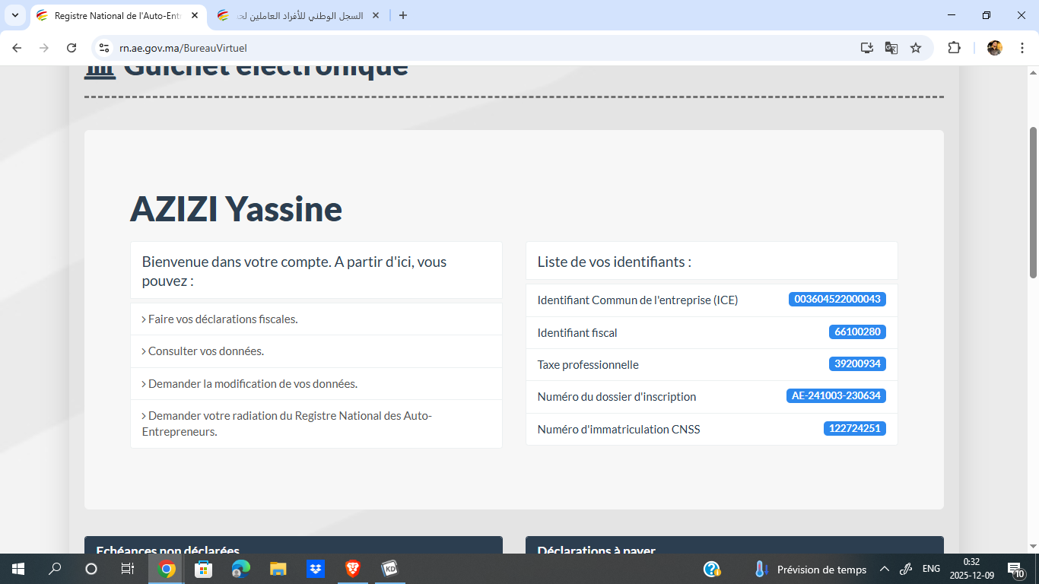Click the ICE number badge 003604522000043
The width and height of the screenshot is (1039, 584).
point(837,300)
